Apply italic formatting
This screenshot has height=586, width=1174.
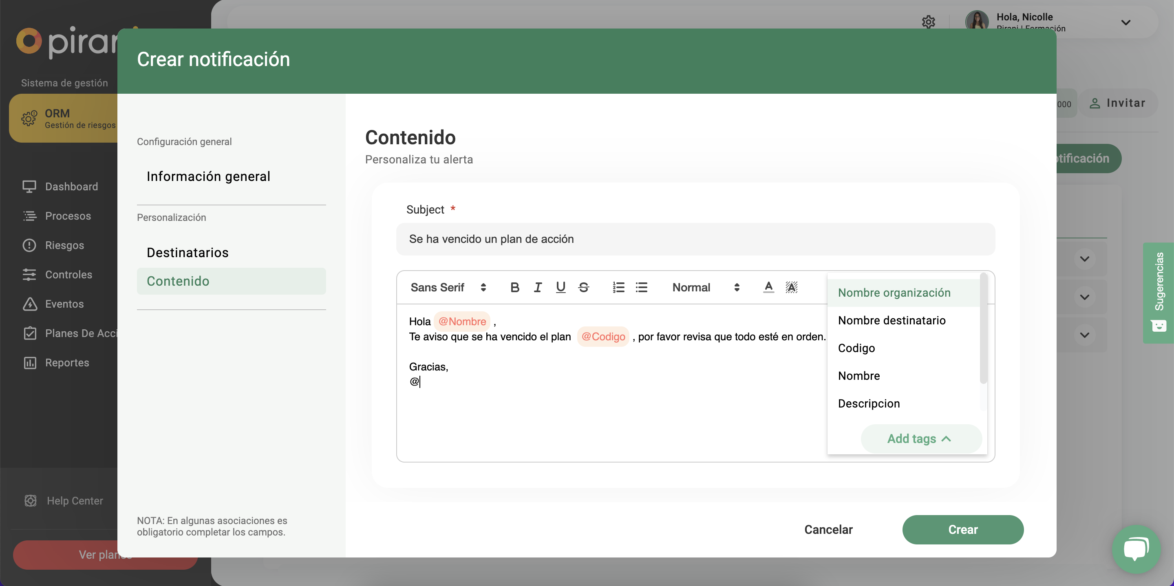click(x=538, y=287)
